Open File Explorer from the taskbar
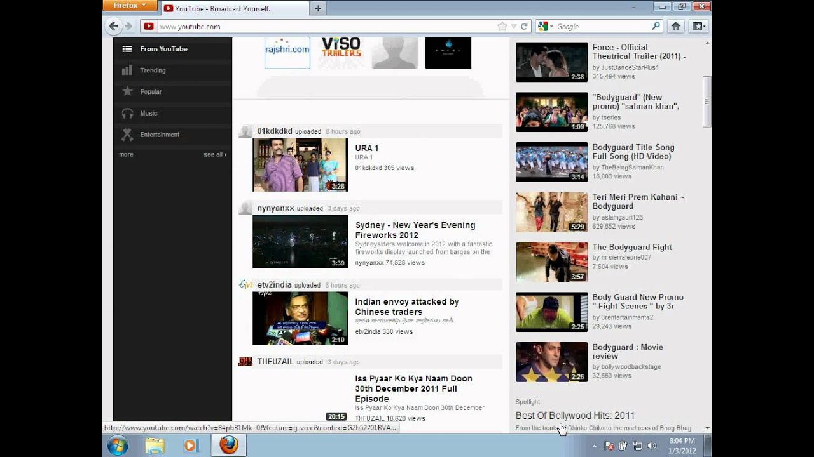This screenshot has width=814, height=457. pos(155,446)
